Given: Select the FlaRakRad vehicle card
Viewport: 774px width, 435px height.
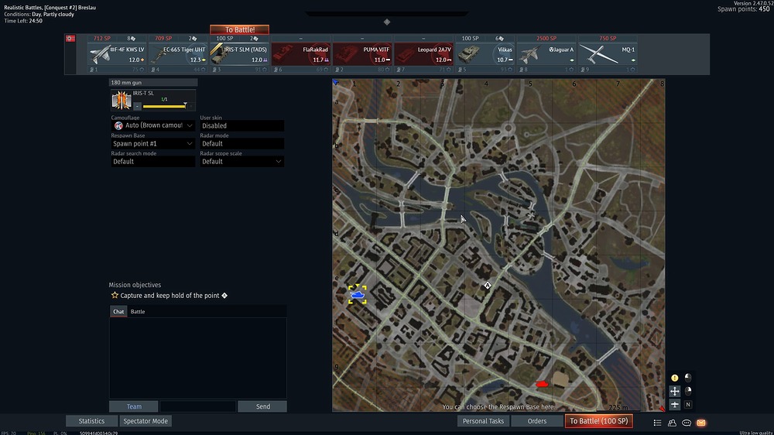Looking at the screenshot, I should (300, 54).
